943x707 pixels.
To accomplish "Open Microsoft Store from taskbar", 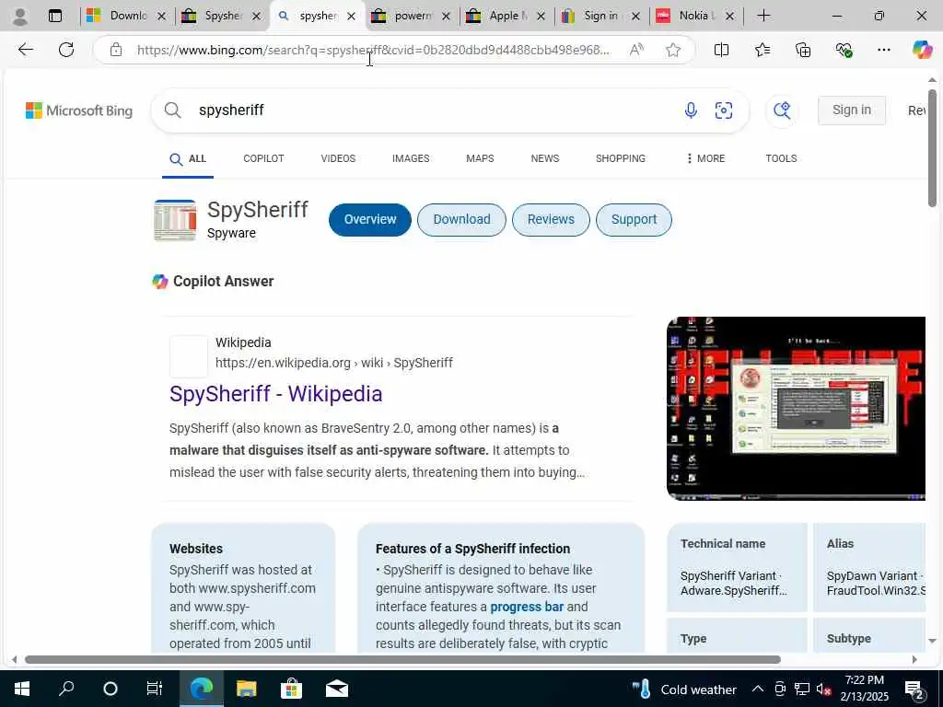I will tap(291, 689).
